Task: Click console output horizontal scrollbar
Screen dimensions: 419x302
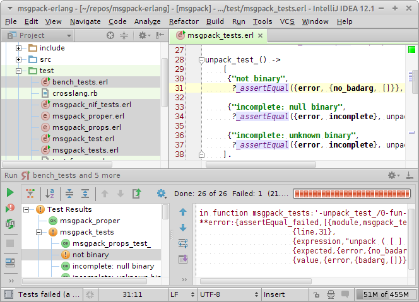Action: [256, 281]
